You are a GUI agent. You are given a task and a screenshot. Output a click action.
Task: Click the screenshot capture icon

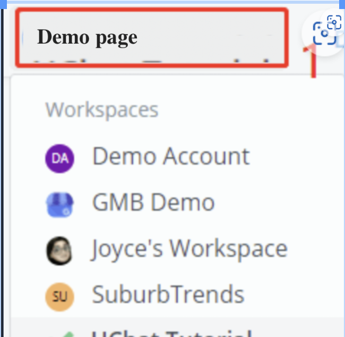[x=324, y=33]
